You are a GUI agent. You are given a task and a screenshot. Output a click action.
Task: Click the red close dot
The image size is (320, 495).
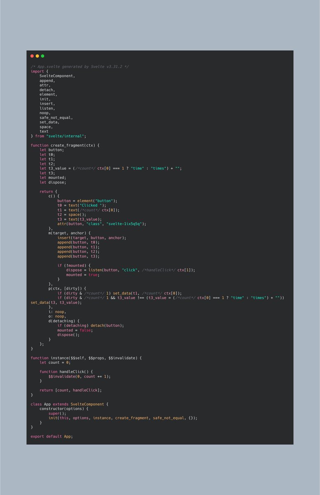(x=32, y=56)
